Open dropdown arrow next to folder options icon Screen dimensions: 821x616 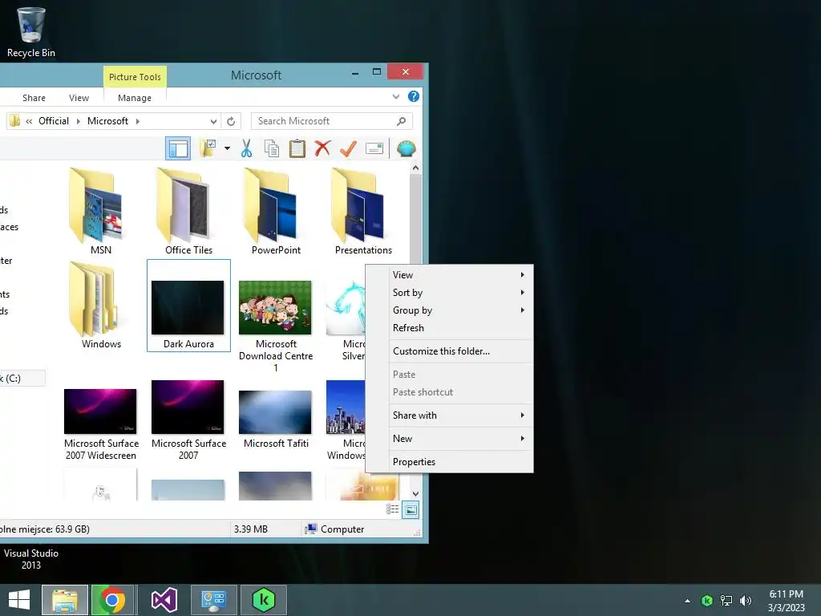tap(227, 148)
